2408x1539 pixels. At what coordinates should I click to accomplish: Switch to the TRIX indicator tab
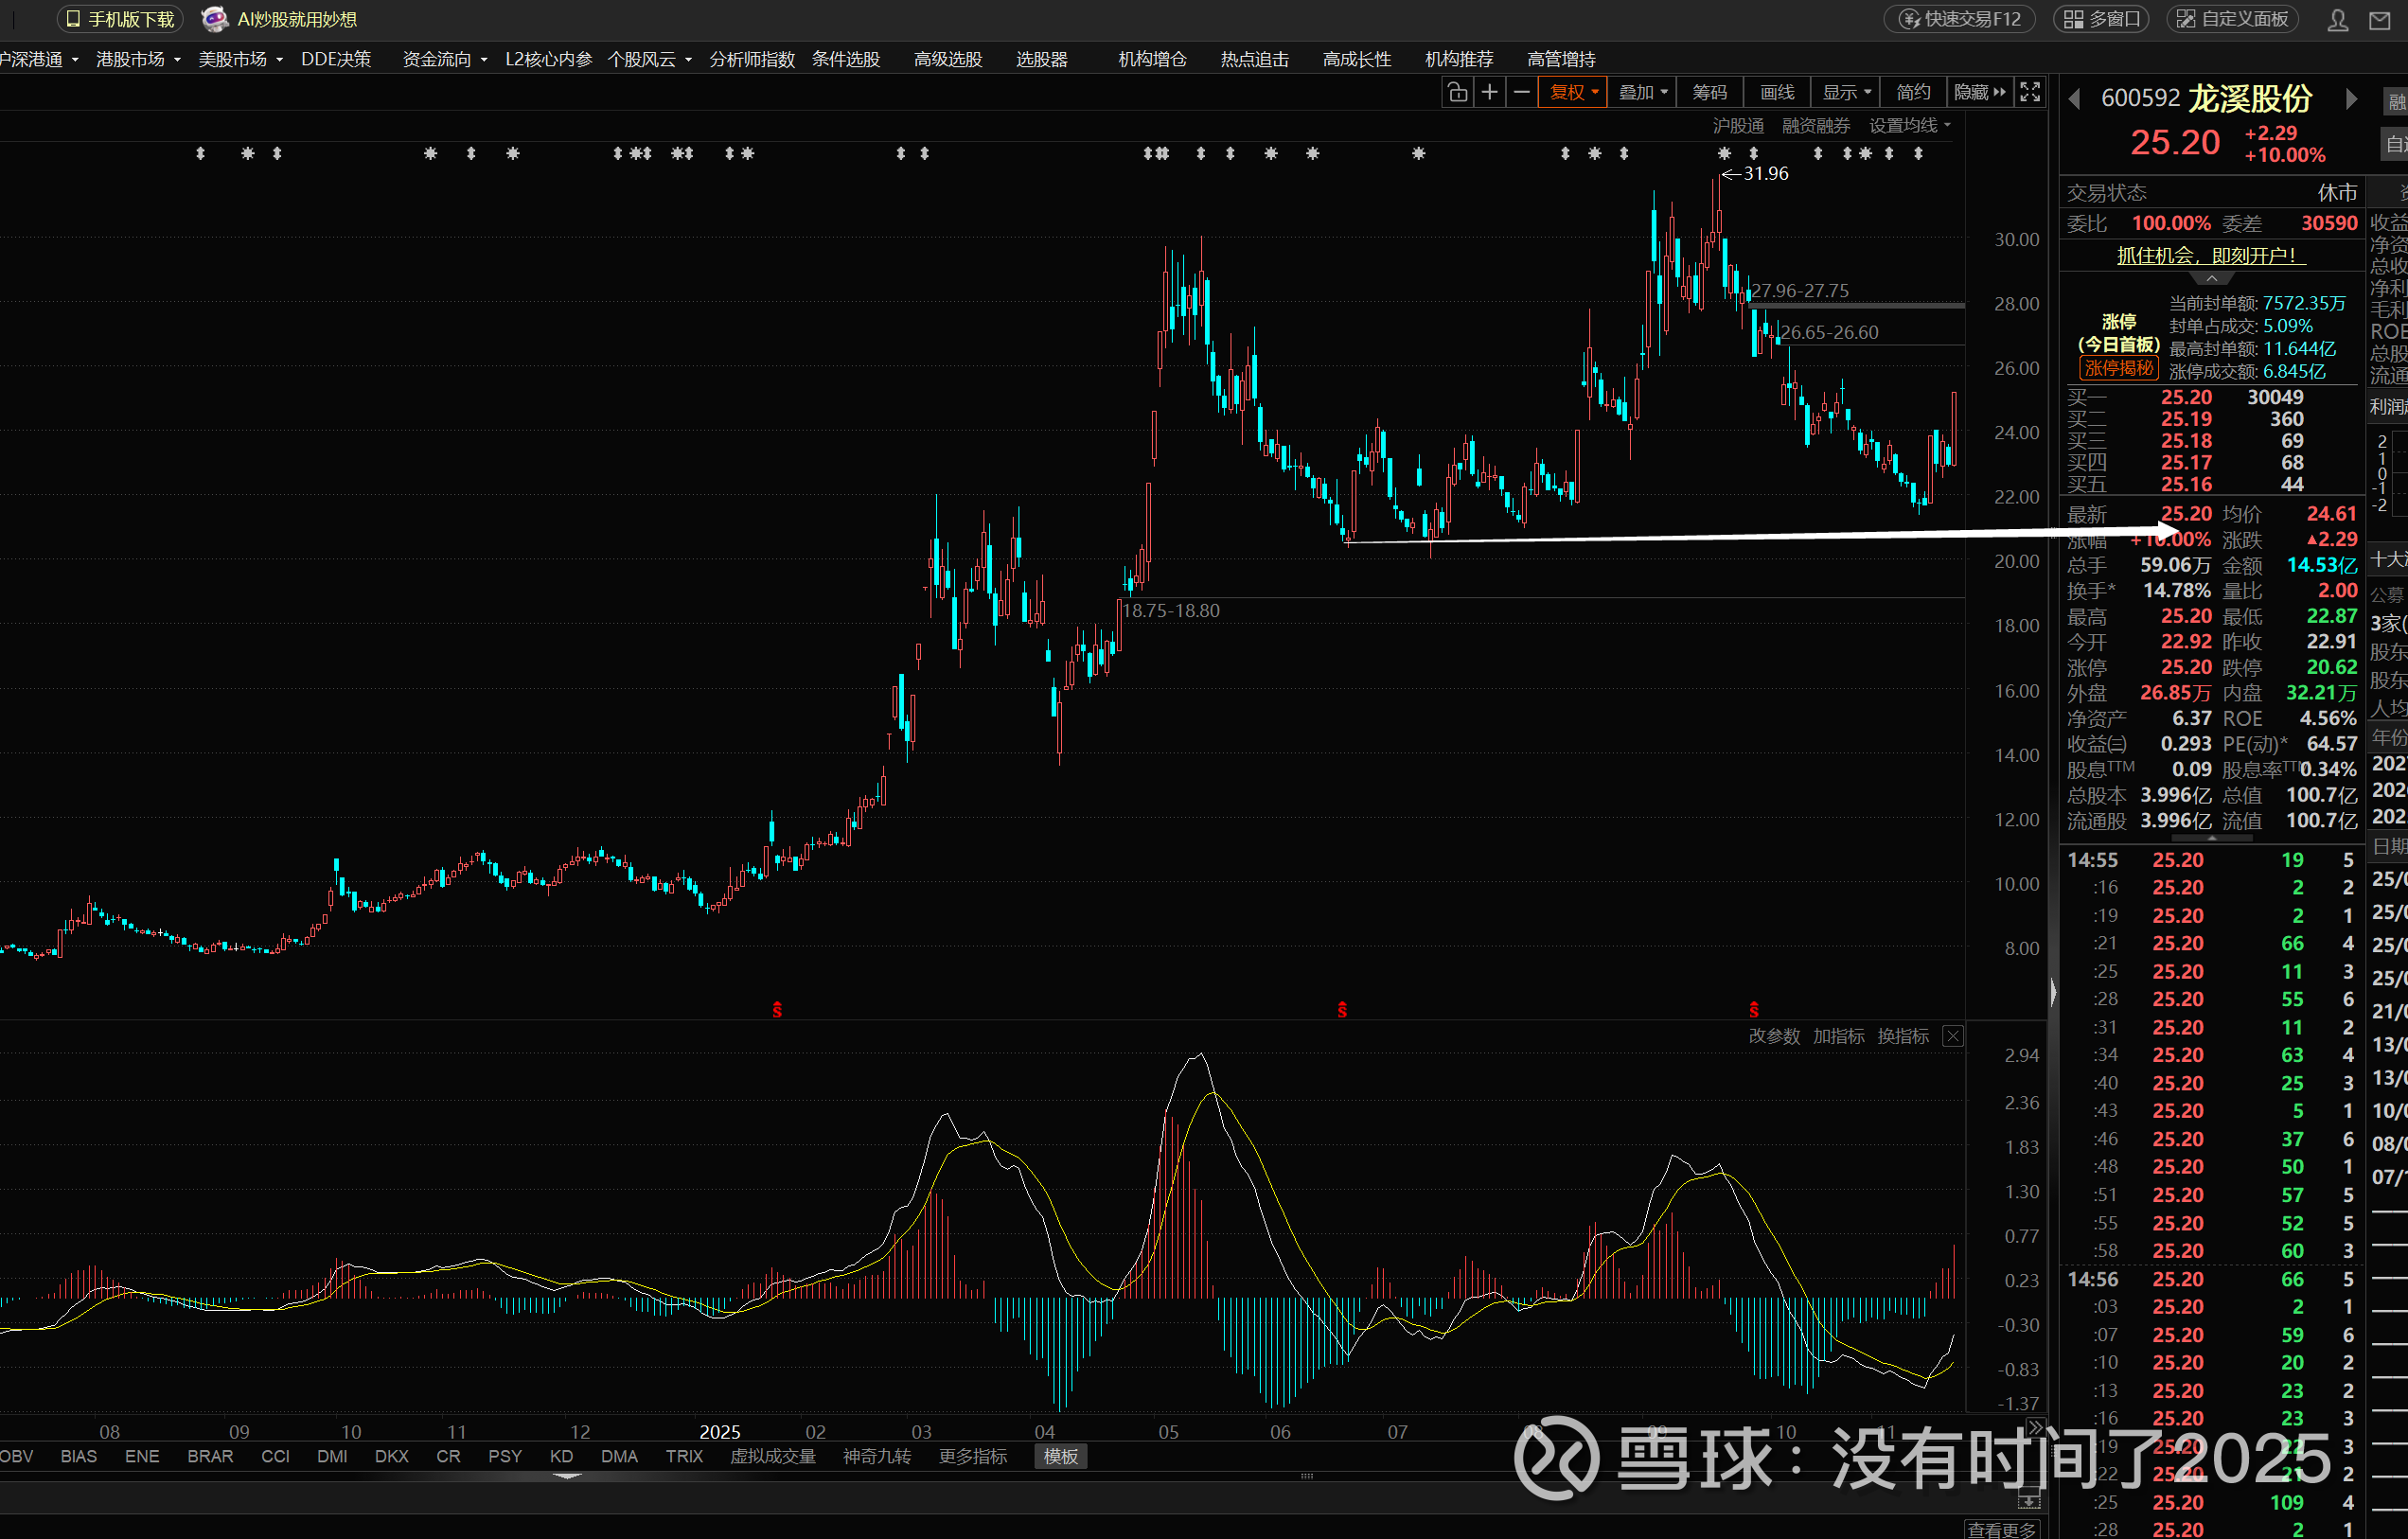tap(684, 1456)
